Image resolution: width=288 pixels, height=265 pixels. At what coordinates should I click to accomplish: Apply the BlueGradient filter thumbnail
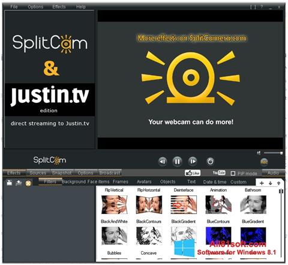[253, 236]
